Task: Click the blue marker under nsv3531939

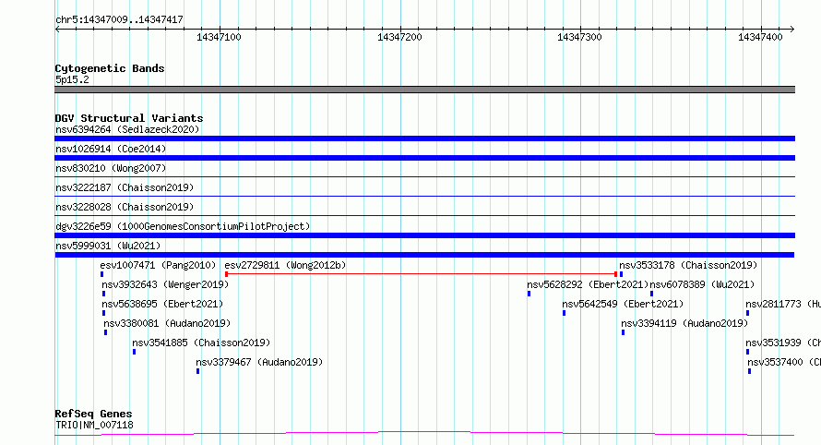Action: (748, 352)
